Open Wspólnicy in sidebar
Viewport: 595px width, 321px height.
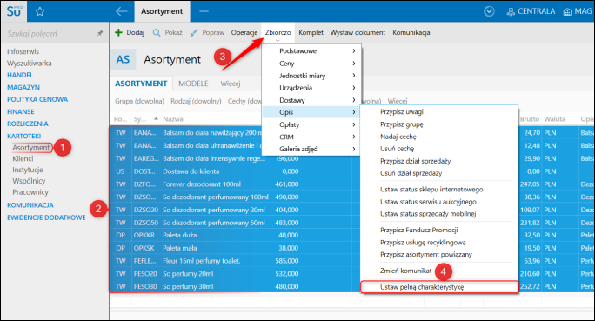point(29,181)
